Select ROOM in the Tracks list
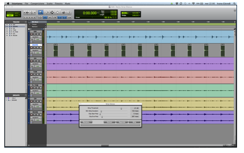The width and height of the screenshot is (244, 153). tap(15, 36)
